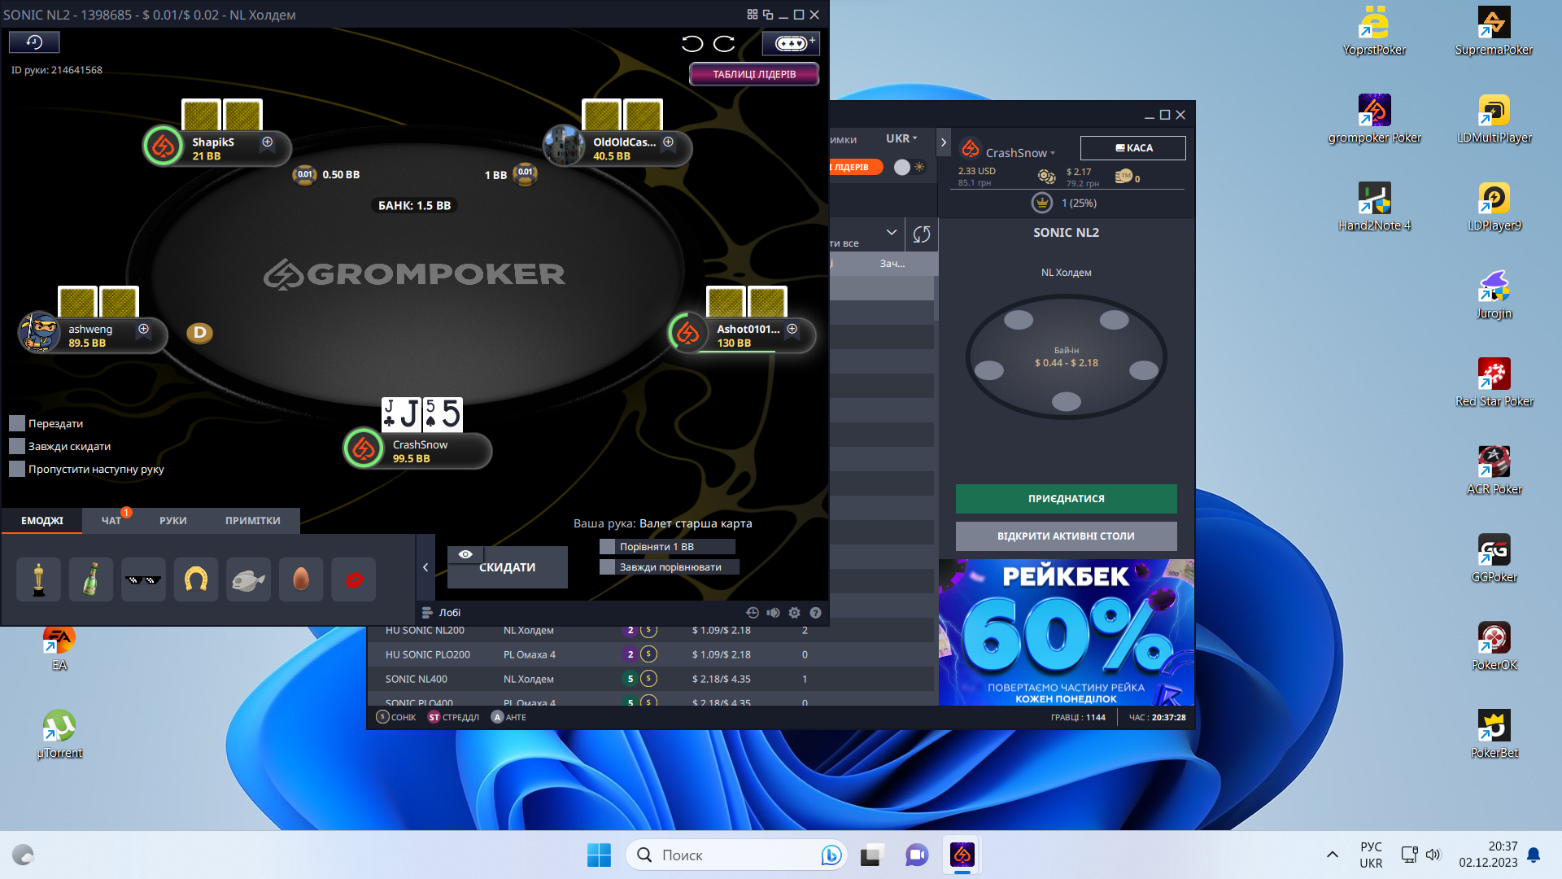Expand the CrashSnow account dropdown
The image size is (1562, 879).
pyautogui.click(x=1020, y=153)
